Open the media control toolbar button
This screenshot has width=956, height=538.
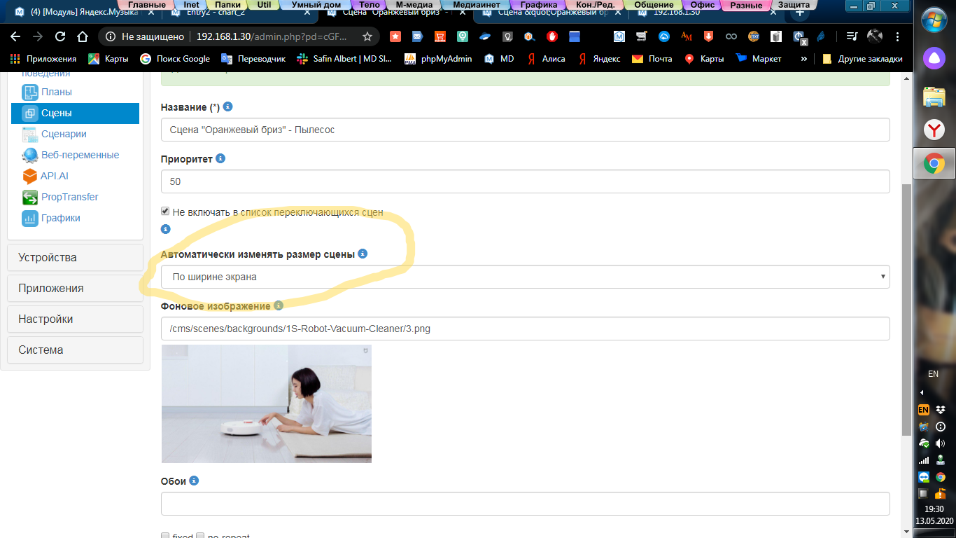tap(851, 36)
